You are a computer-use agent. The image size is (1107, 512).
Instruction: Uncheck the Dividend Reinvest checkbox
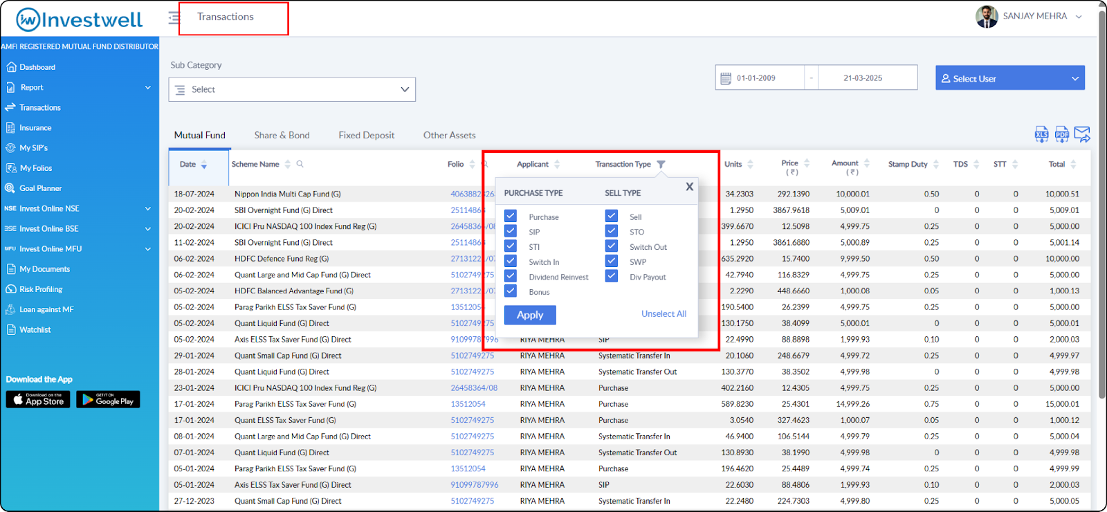(511, 276)
